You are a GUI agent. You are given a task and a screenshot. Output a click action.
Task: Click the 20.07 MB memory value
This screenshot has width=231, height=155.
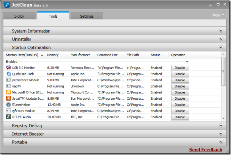(x=54, y=117)
